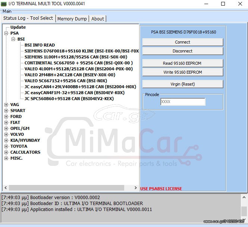The height and width of the screenshot is (227, 248).
Task: Click the Application installed log line
Action: pos(76,210)
